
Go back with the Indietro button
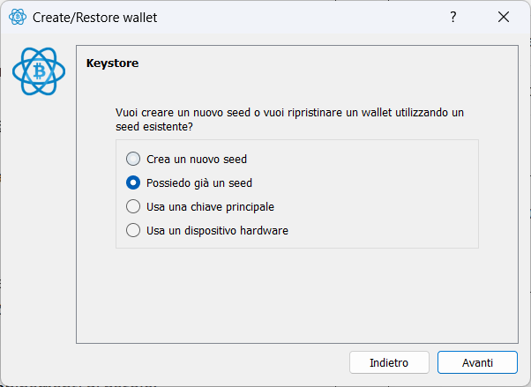(x=389, y=362)
